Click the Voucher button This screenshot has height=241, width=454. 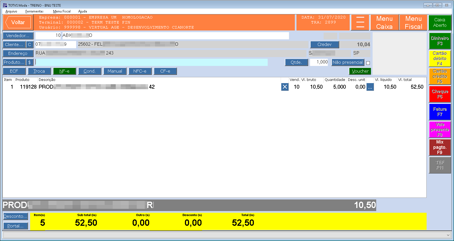tap(360, 71)
